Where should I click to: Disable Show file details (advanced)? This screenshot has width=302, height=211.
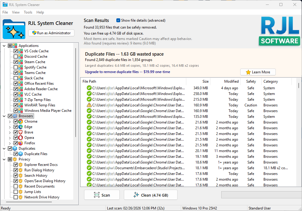pyautogui.click(x=118, y=20)
